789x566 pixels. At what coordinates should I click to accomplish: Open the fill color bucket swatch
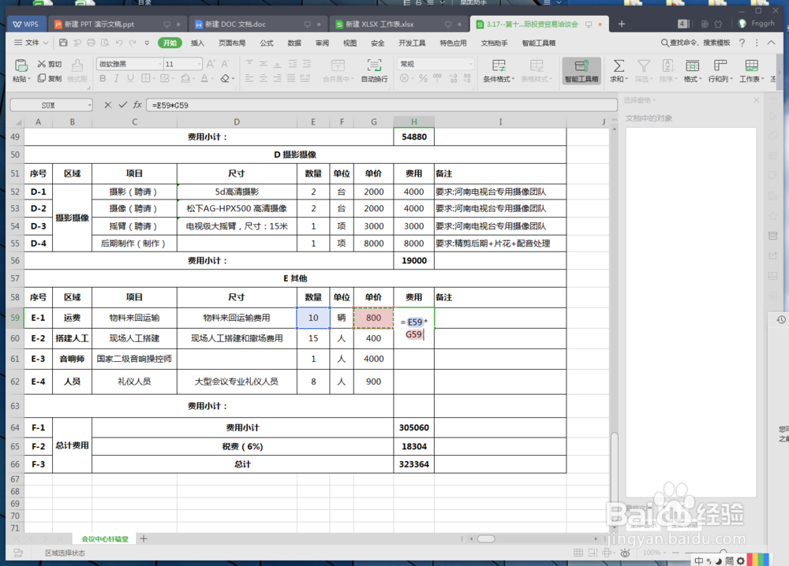pos(185,78)
